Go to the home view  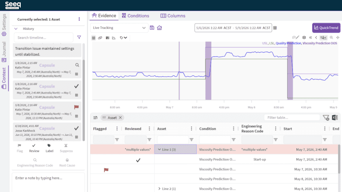click(159, 28)
